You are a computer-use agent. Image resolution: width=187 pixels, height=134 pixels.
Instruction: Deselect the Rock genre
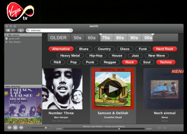[x=130, y=62]
